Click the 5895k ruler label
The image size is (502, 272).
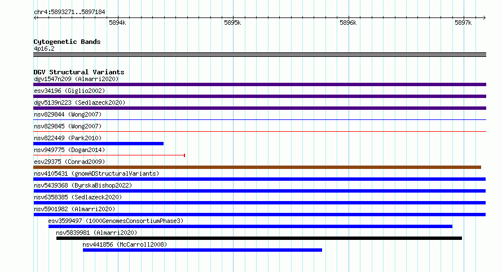coord(233,23)
